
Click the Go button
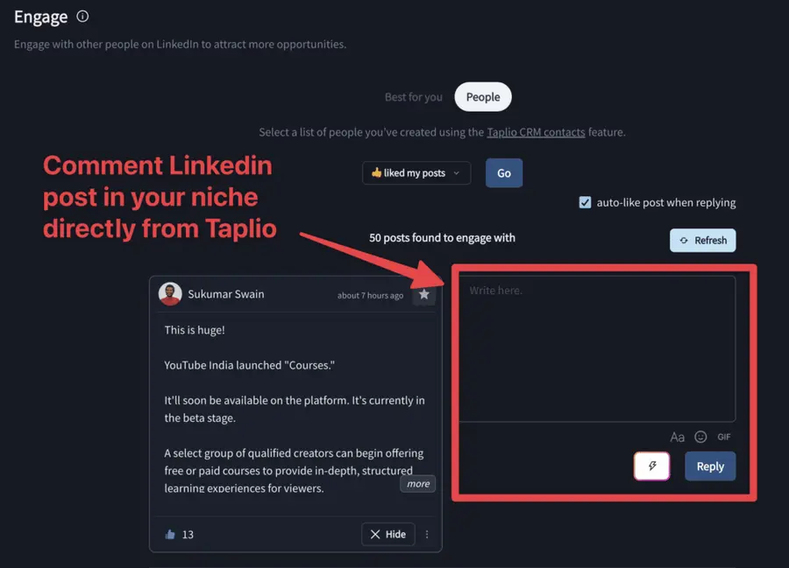(504, 172)
